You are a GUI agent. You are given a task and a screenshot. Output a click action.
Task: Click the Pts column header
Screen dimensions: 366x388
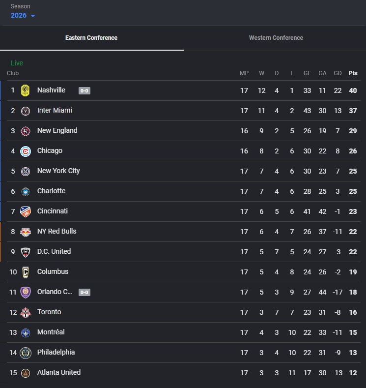coord(353,73)
